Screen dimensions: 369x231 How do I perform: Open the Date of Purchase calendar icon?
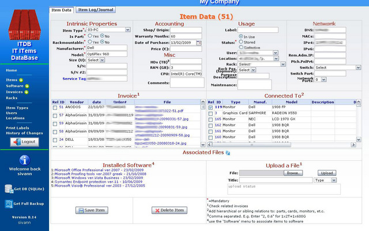click(199, 43)
